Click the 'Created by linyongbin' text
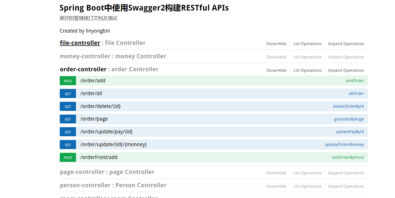This screenshot has height=198, width=395. click(x=85, y=31)
